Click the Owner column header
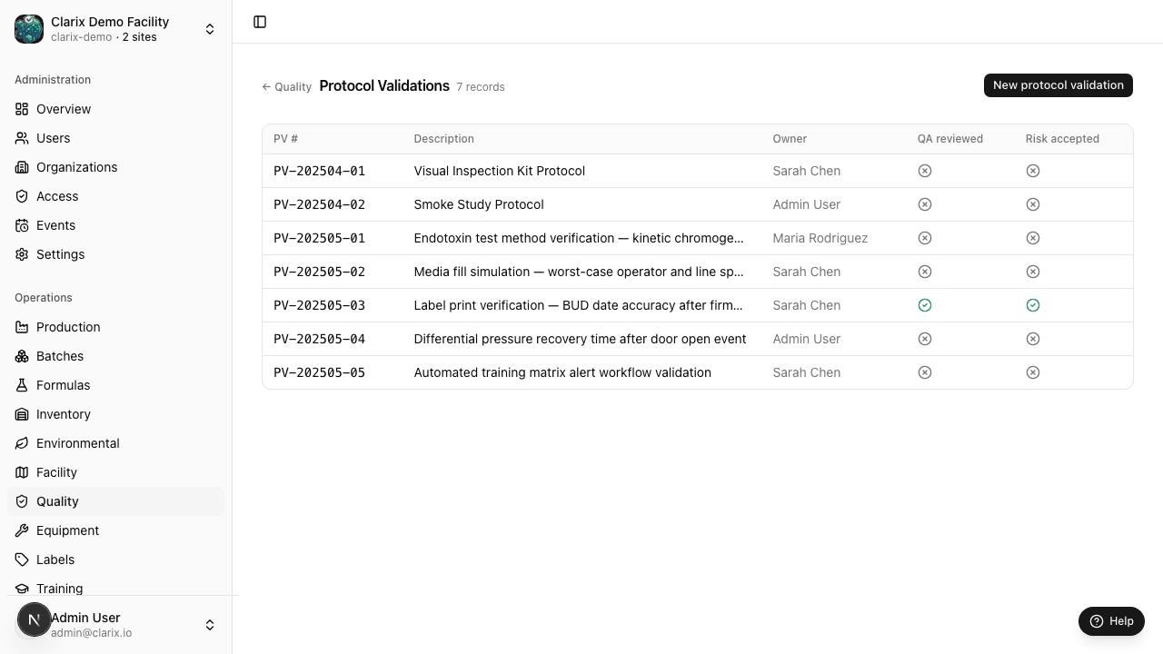 (790, 139)
